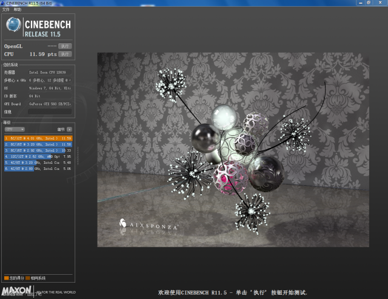
Task: Select ranking row 6 scoring 5.06
Action: coord(38,169)
